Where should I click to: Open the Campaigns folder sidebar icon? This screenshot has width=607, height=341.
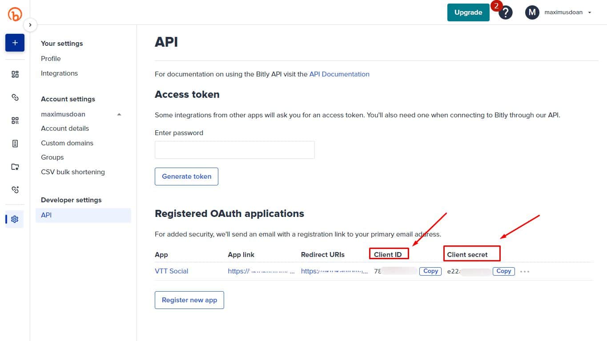(15, 167)
